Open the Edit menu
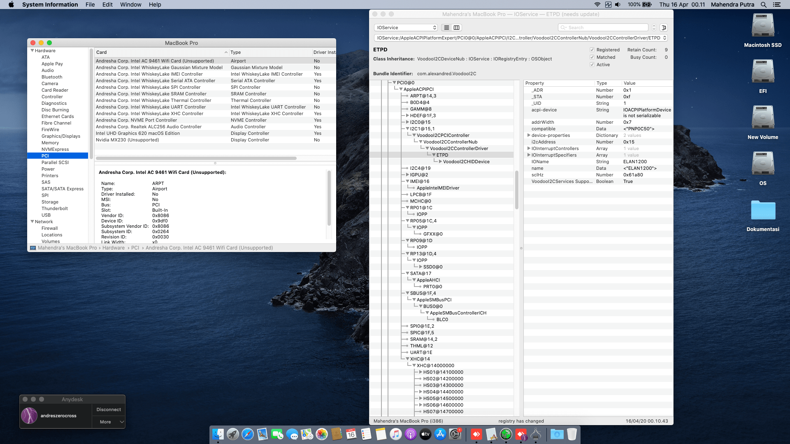790x444 pixels. coord(107,5)
